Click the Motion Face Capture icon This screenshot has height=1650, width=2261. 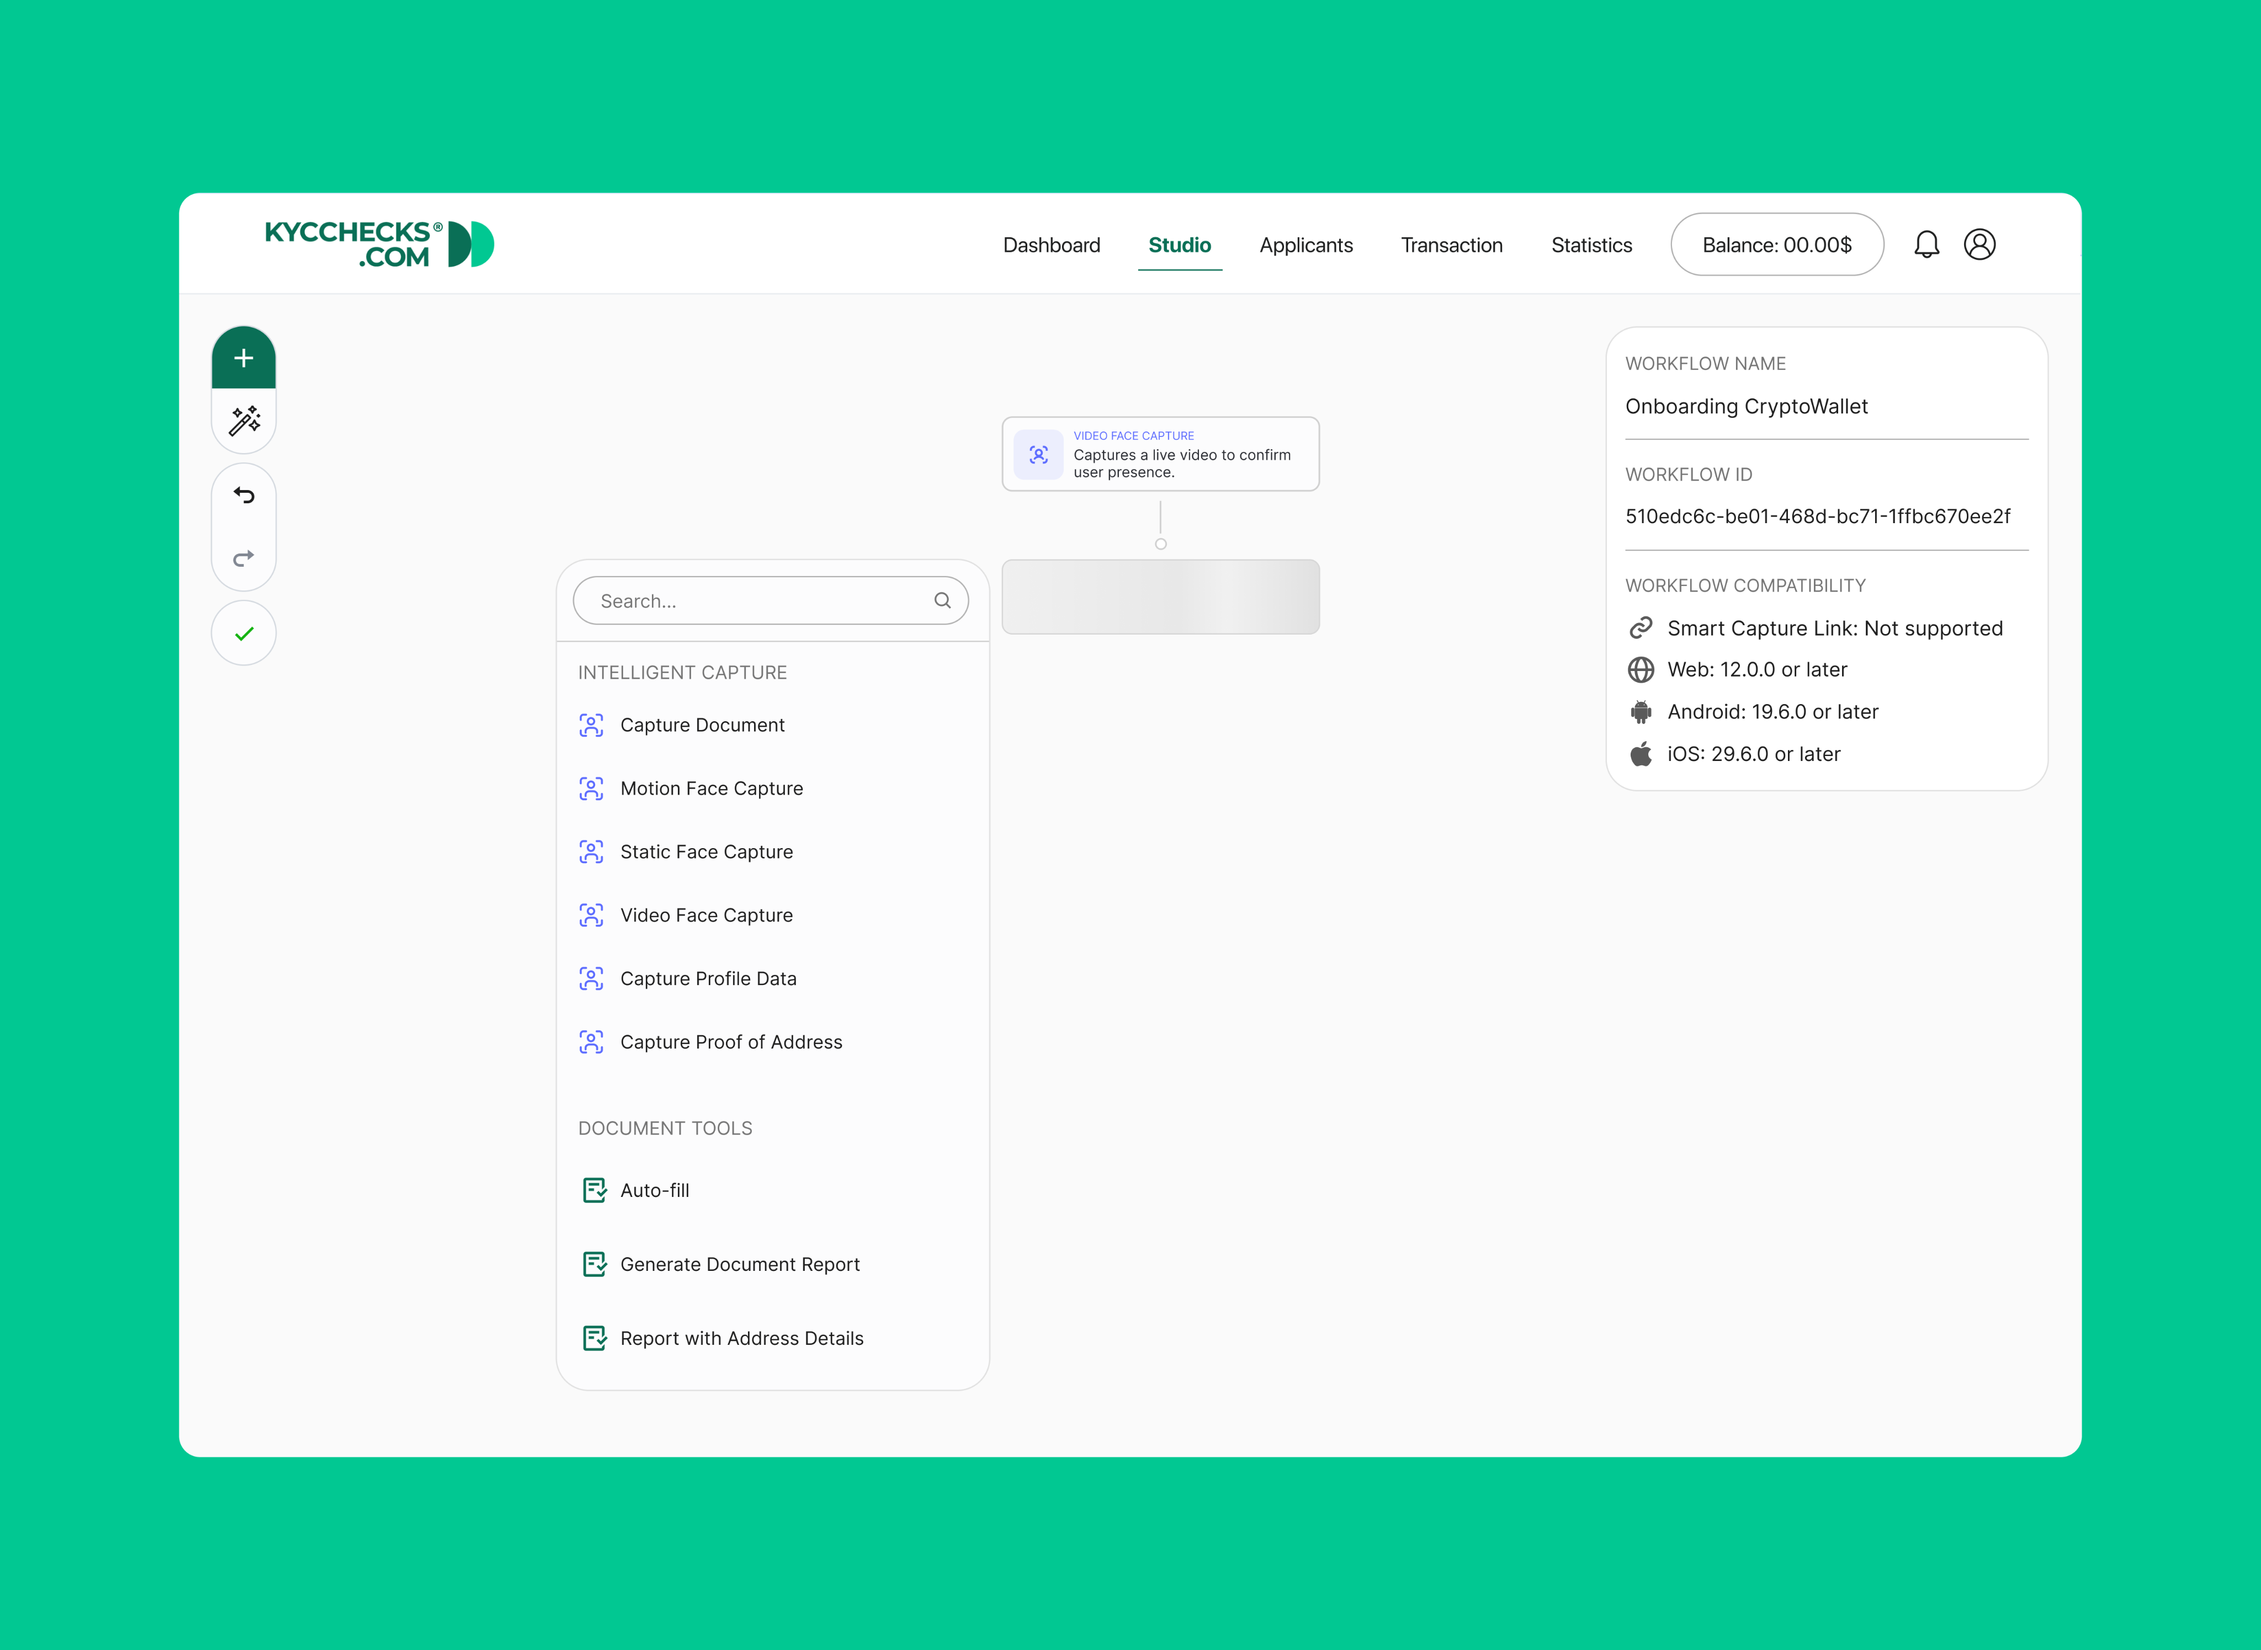(592, 788)
